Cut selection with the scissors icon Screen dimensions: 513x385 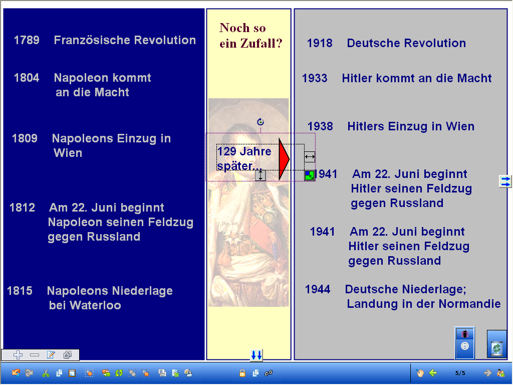pyautogui.click(x=46, y=372)
